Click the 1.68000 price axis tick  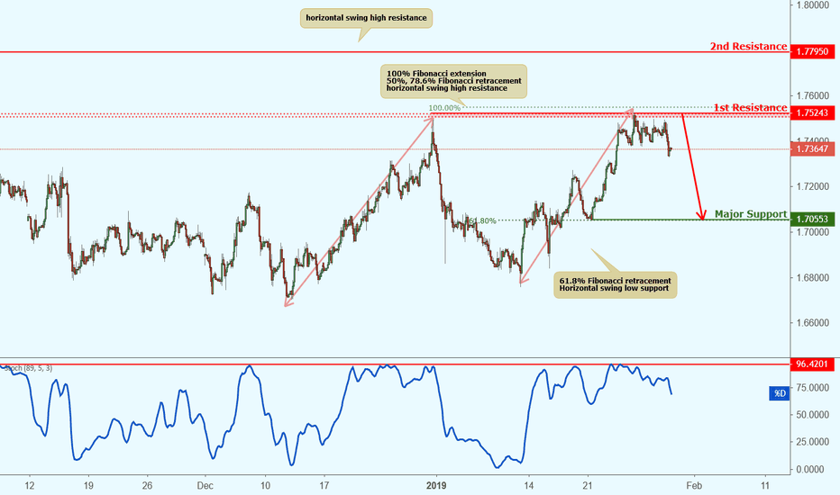coord(813,277)
